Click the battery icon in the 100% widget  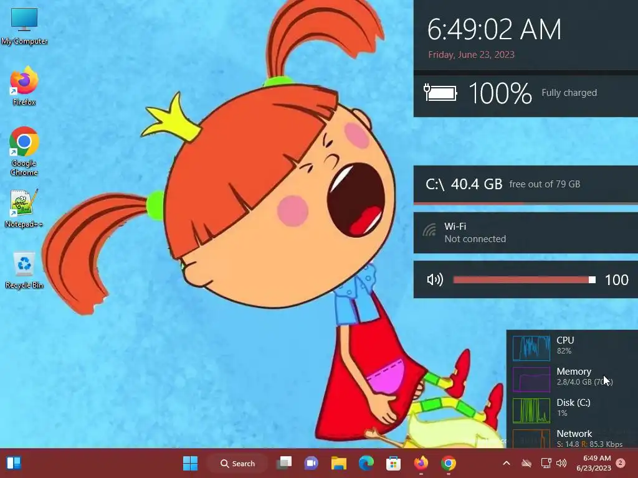point(440,93)
